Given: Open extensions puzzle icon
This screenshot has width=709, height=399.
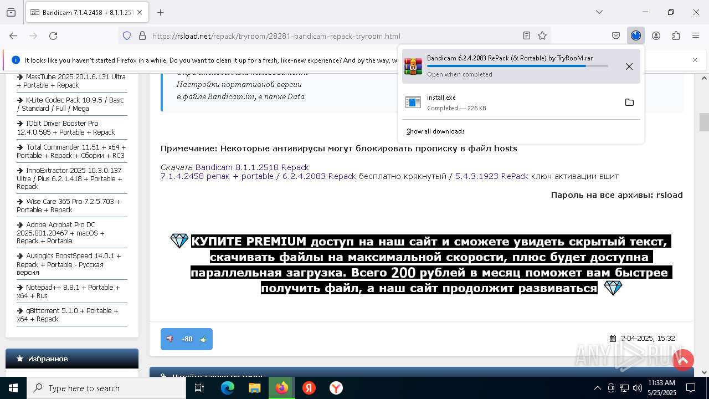Looking at the screenshot, I should tap(676, 35).
